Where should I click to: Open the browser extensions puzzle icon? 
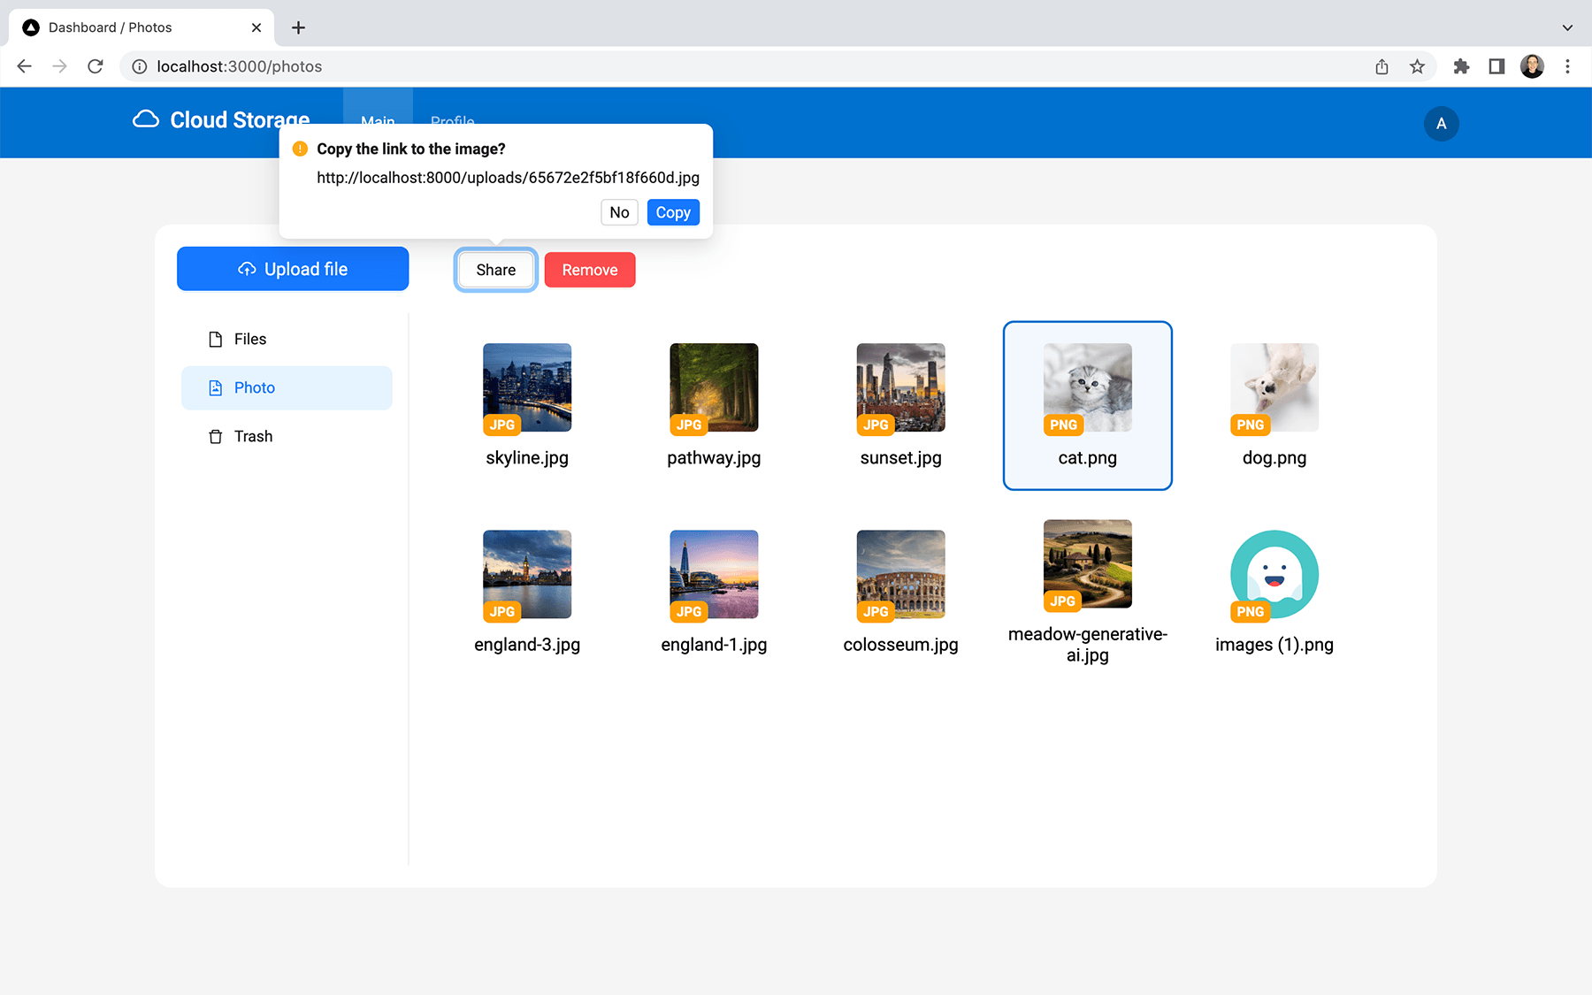pyautogui.click(x=1461, y=66)
